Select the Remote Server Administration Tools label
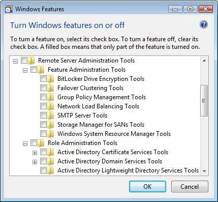Screen dimensions: 218x202 click(86, 61)
